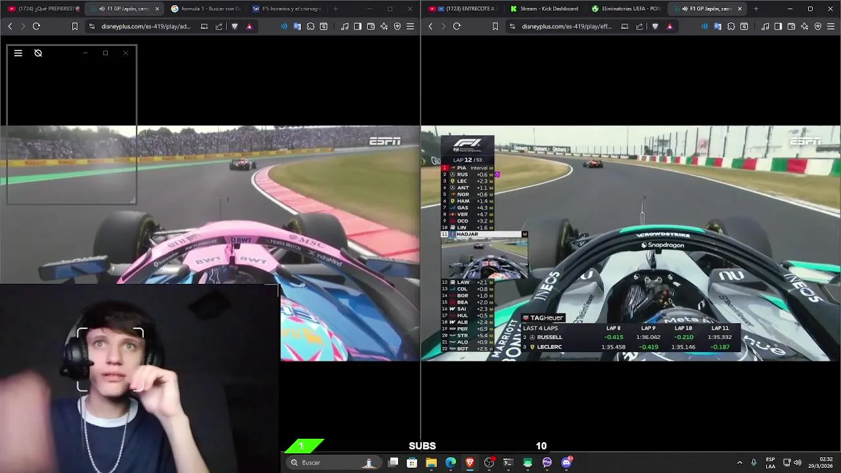Viewport: 841px width, 473px height.
Task: Open the translate extension in left browser window
Action: (297, 26)
